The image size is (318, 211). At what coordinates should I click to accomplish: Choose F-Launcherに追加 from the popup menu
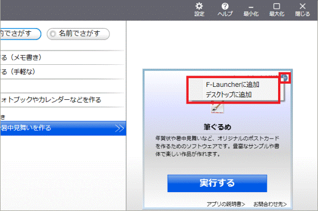coord(232,85)
